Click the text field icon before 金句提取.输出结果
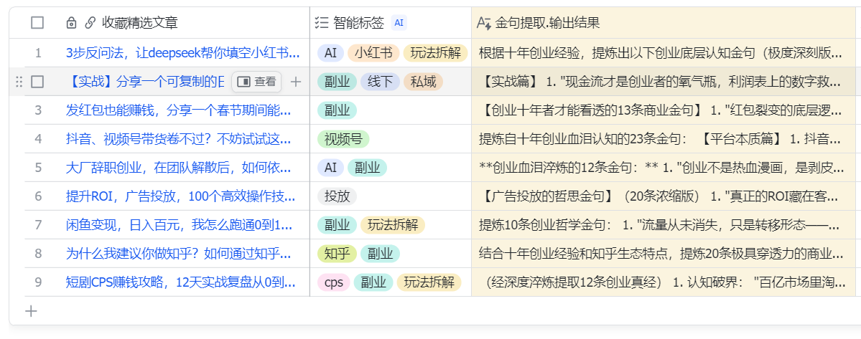861x339 pixels. (x=484, y=23)
